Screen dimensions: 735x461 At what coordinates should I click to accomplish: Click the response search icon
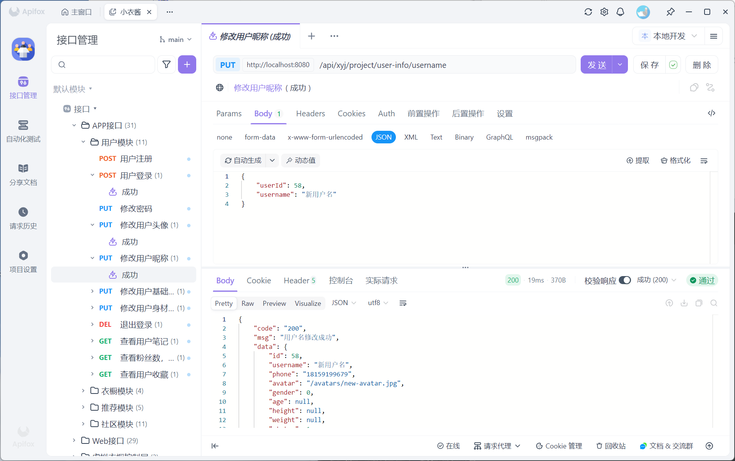click(x=714, y=303)
